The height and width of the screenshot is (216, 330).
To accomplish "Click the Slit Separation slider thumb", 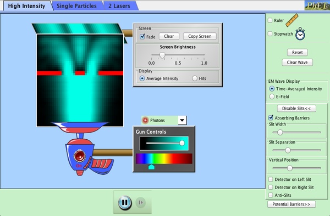I will pos(288,150).
